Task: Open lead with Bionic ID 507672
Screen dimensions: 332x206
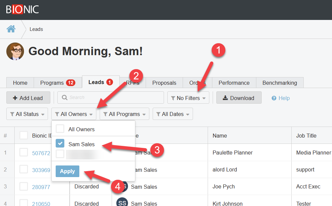Action: pos(41,153)
